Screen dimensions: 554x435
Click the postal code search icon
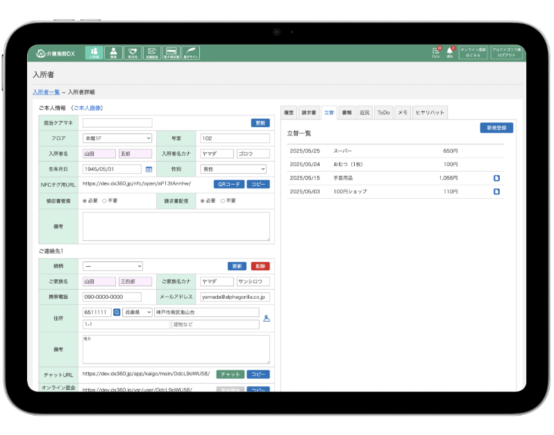(x=117, y=313)
